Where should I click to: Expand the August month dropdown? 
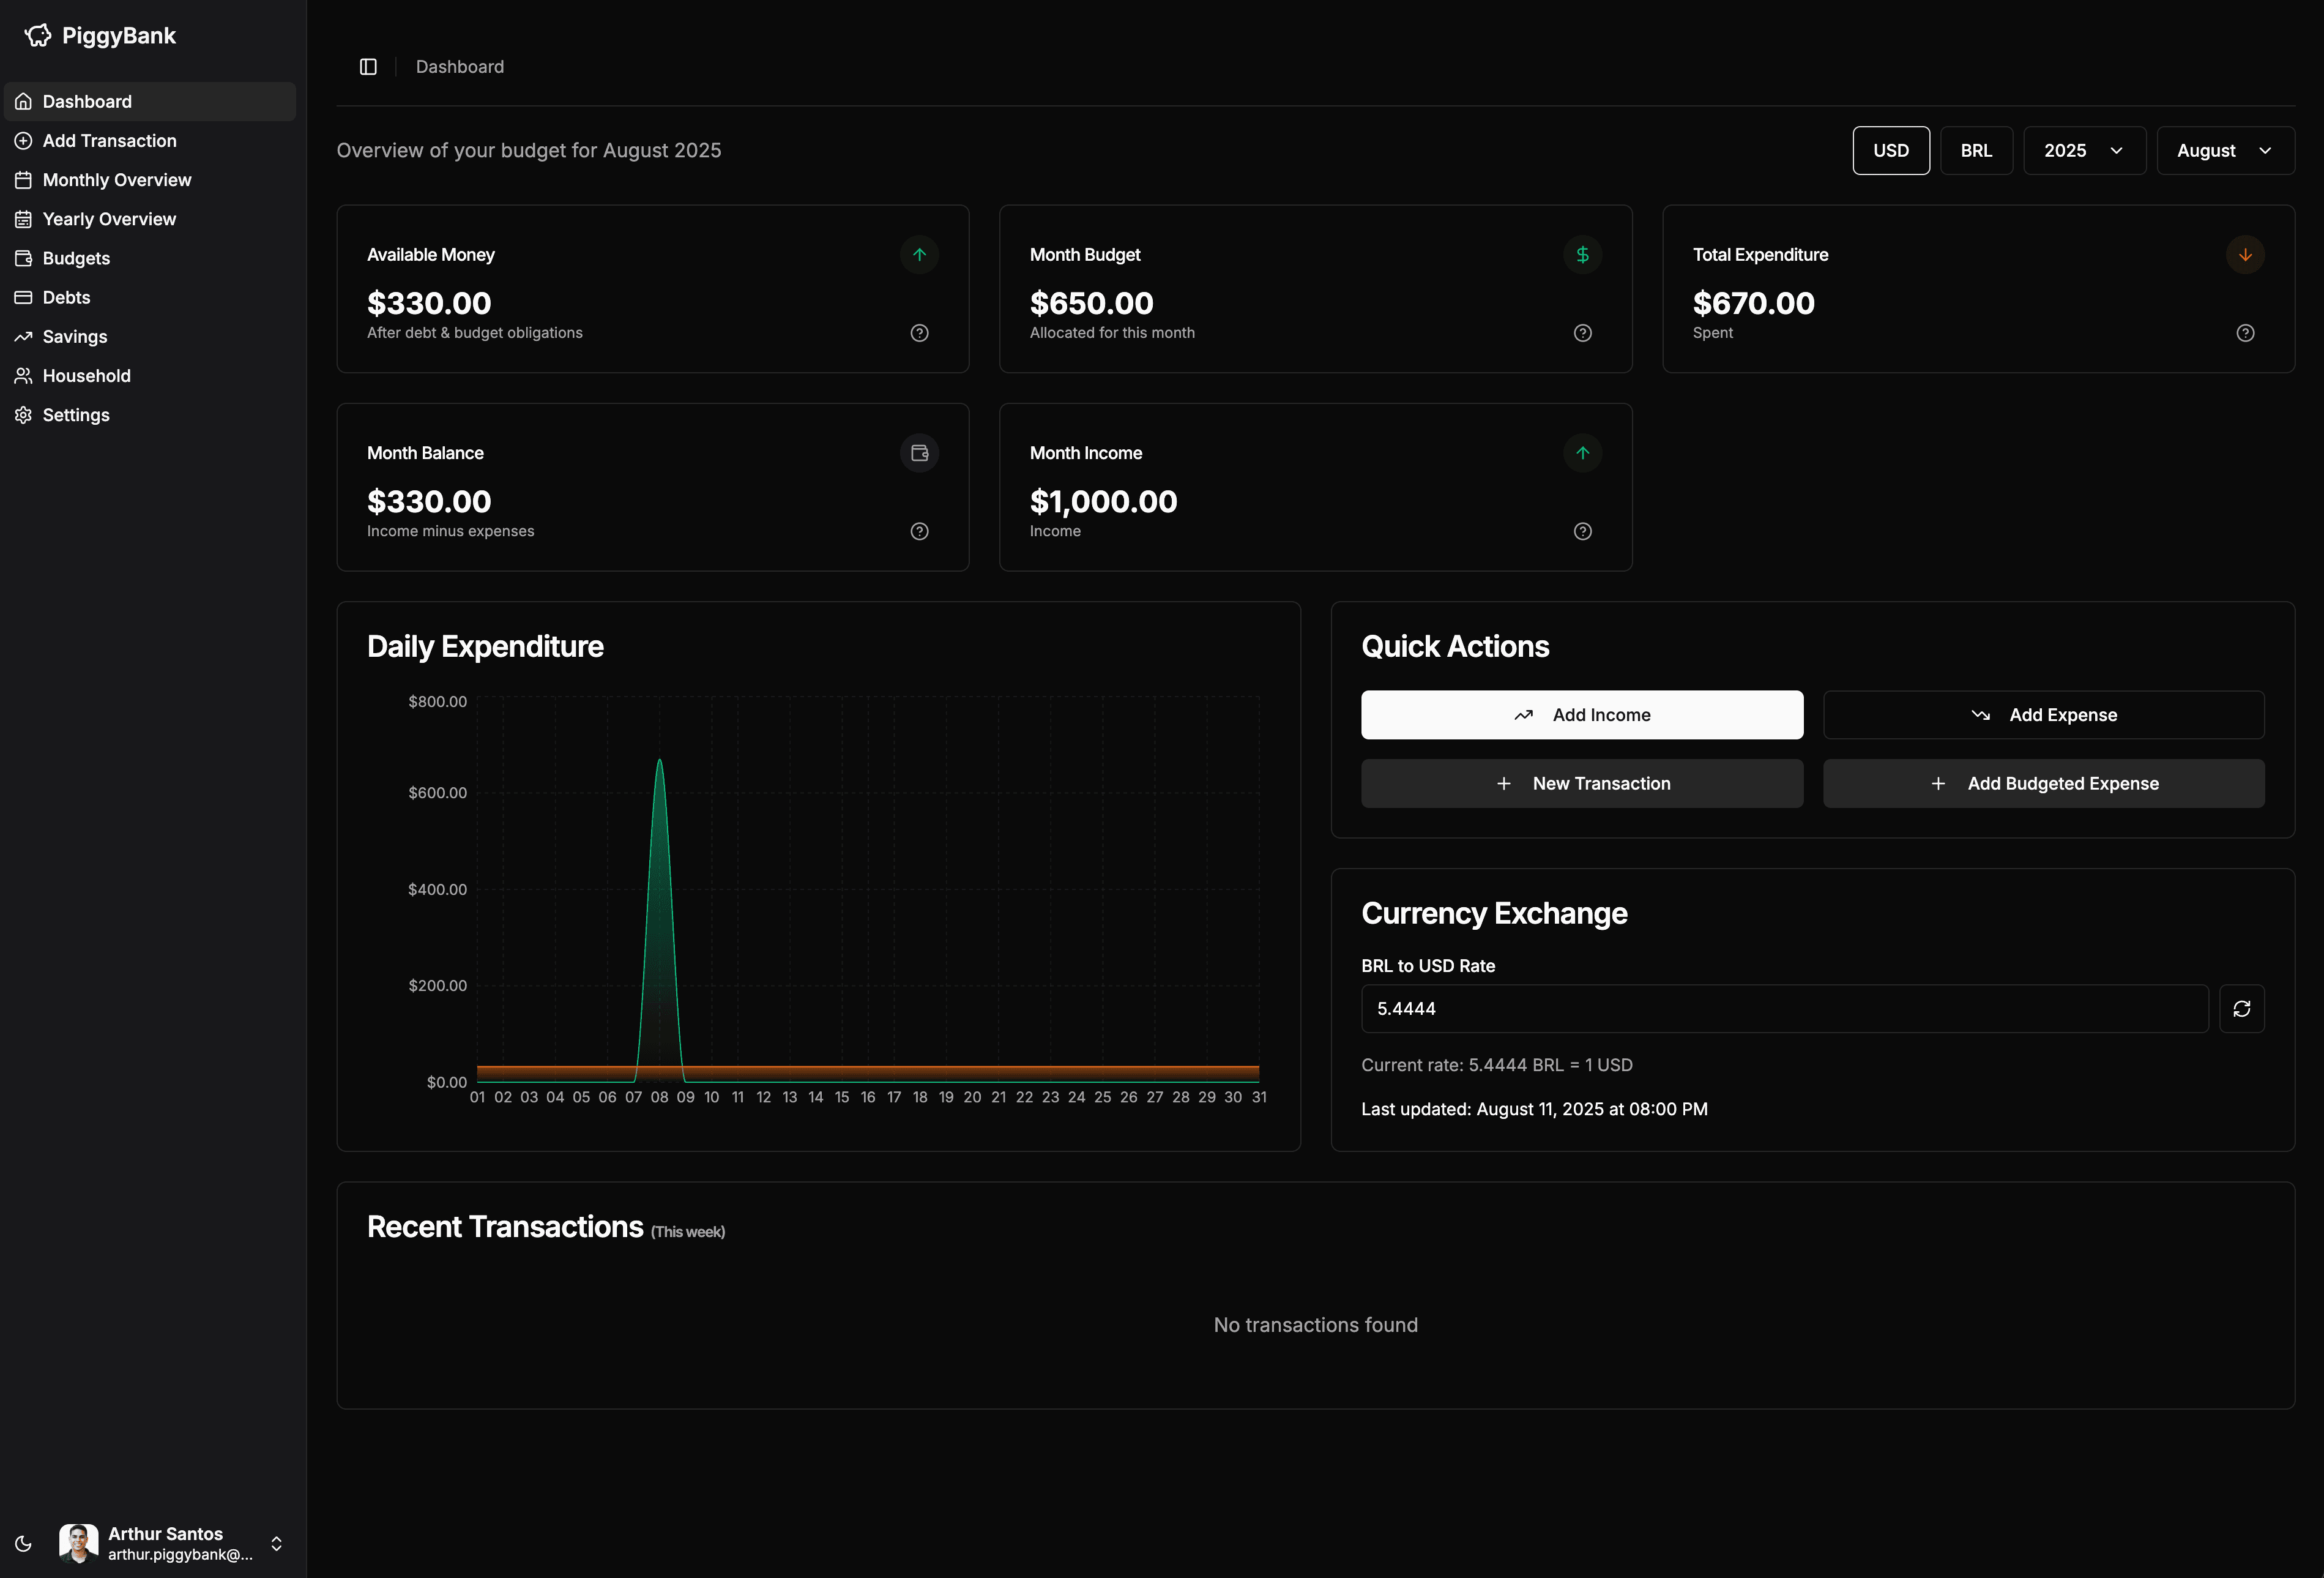pyautogui.click(x=2225, y=150)
